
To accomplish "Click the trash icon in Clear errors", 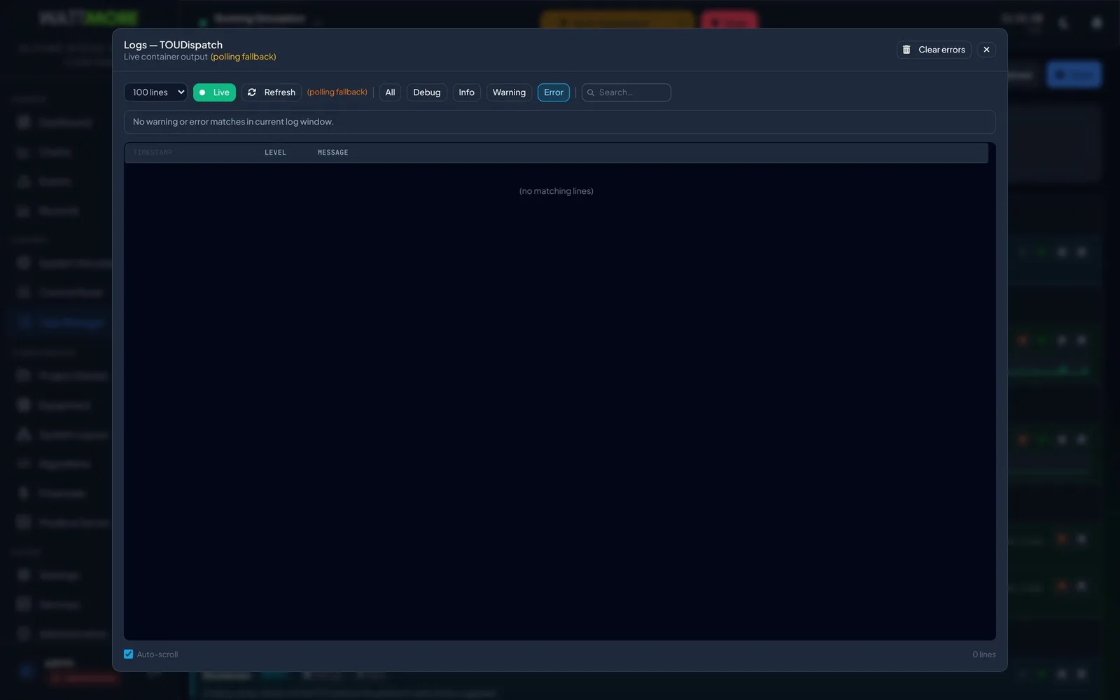I will (x=906, y=50).
